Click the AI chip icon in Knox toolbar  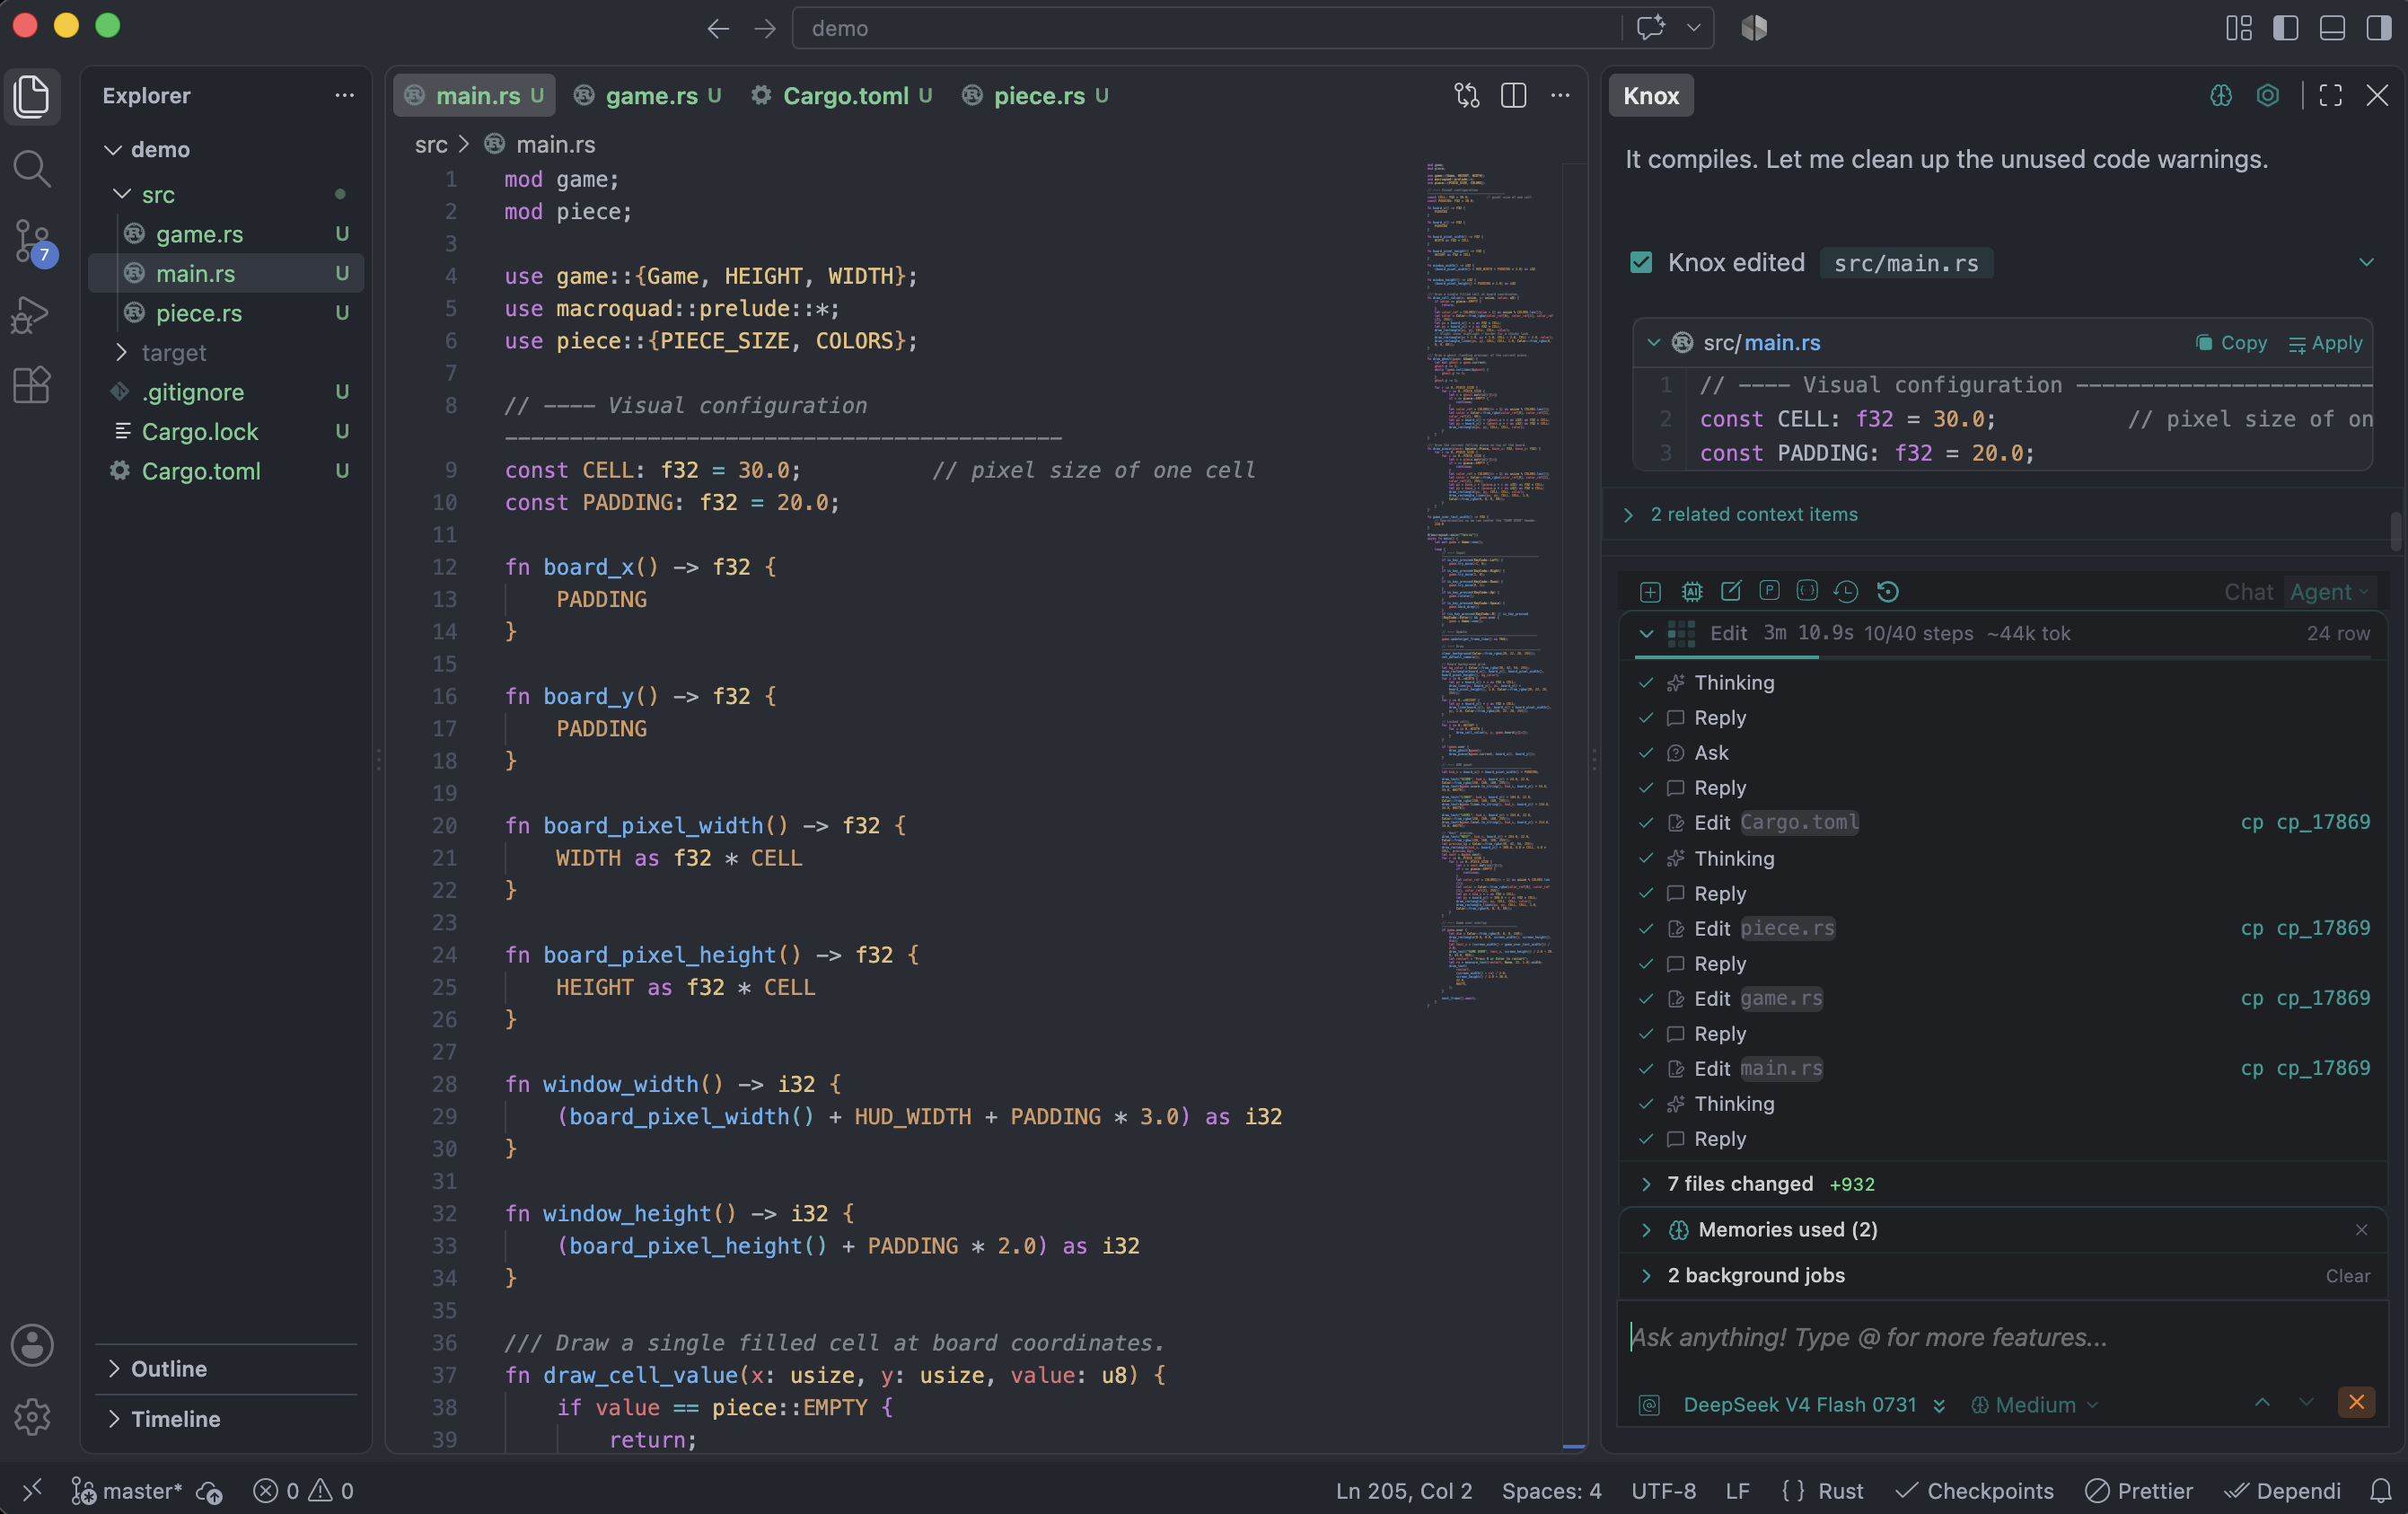(x=1691, y=592)
